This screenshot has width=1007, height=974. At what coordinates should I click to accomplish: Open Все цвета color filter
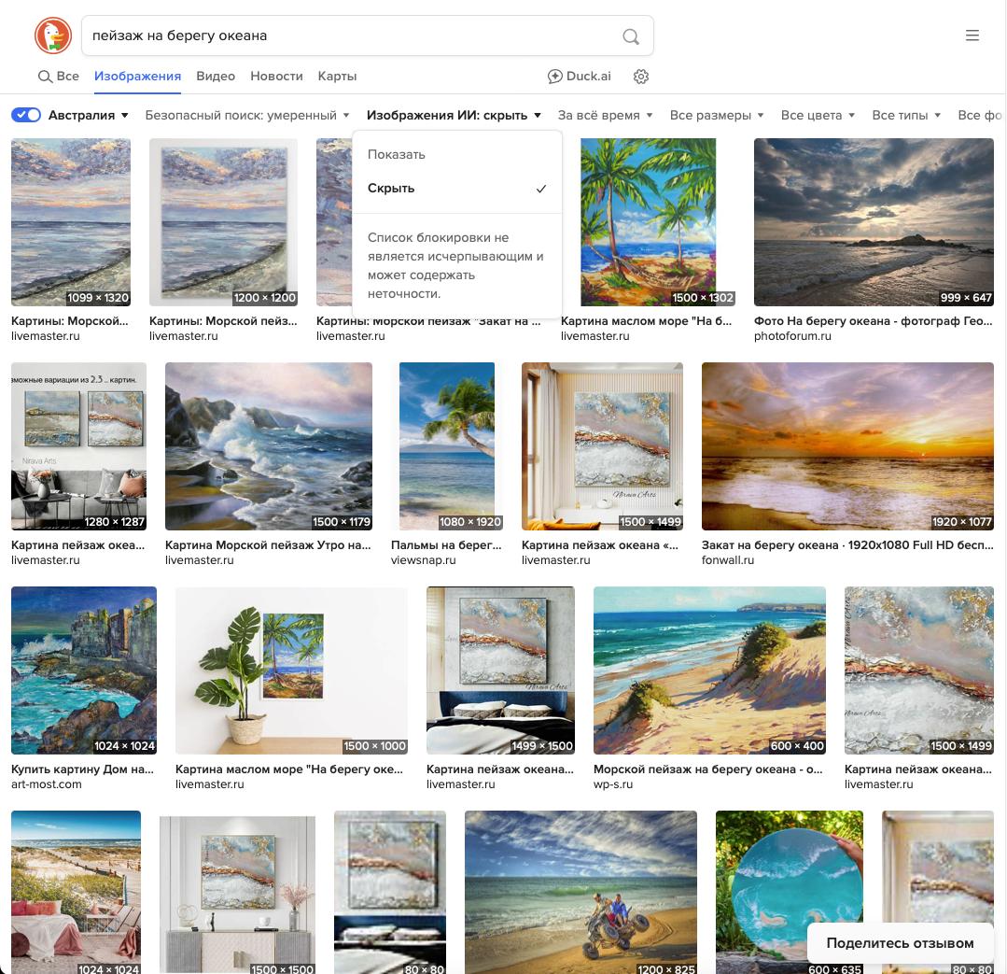point(818,115)
